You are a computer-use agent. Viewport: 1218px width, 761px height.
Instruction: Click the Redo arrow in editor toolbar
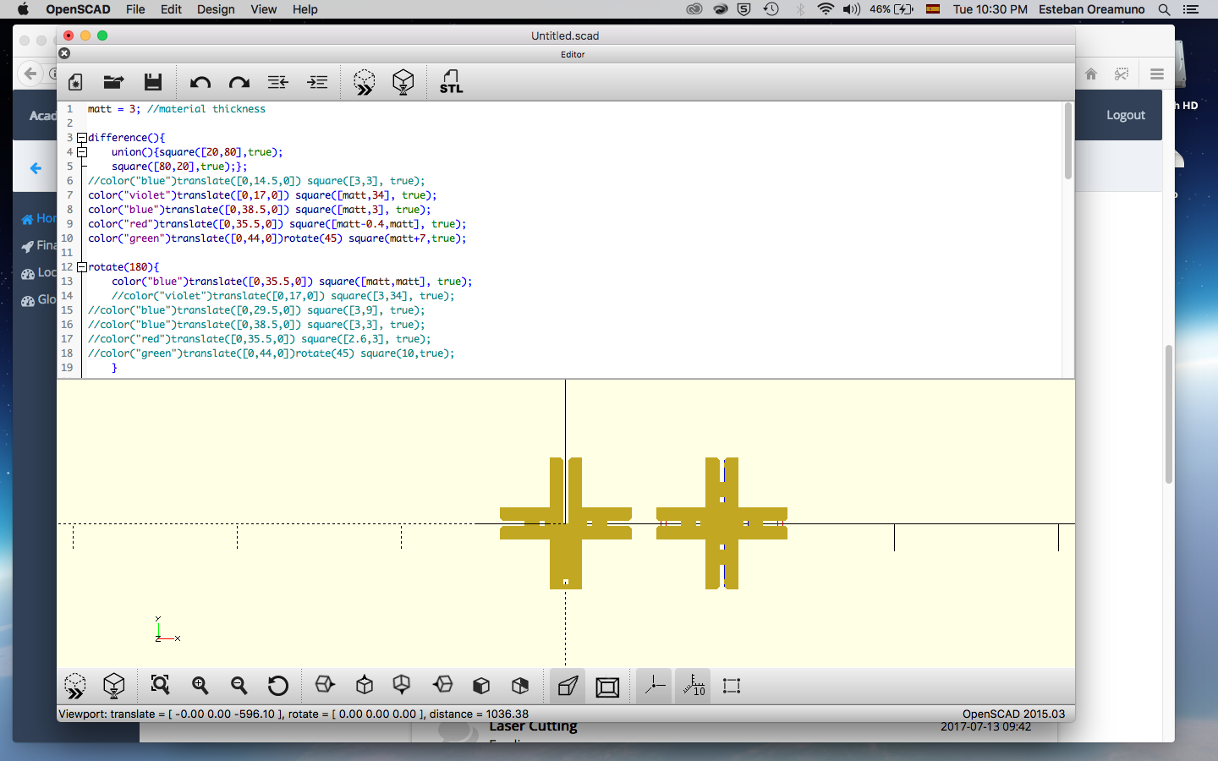(x=239, y=82)
